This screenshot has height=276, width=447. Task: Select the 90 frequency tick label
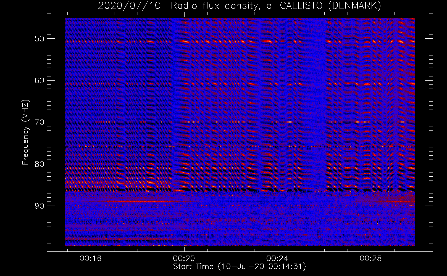coord(40,206)
